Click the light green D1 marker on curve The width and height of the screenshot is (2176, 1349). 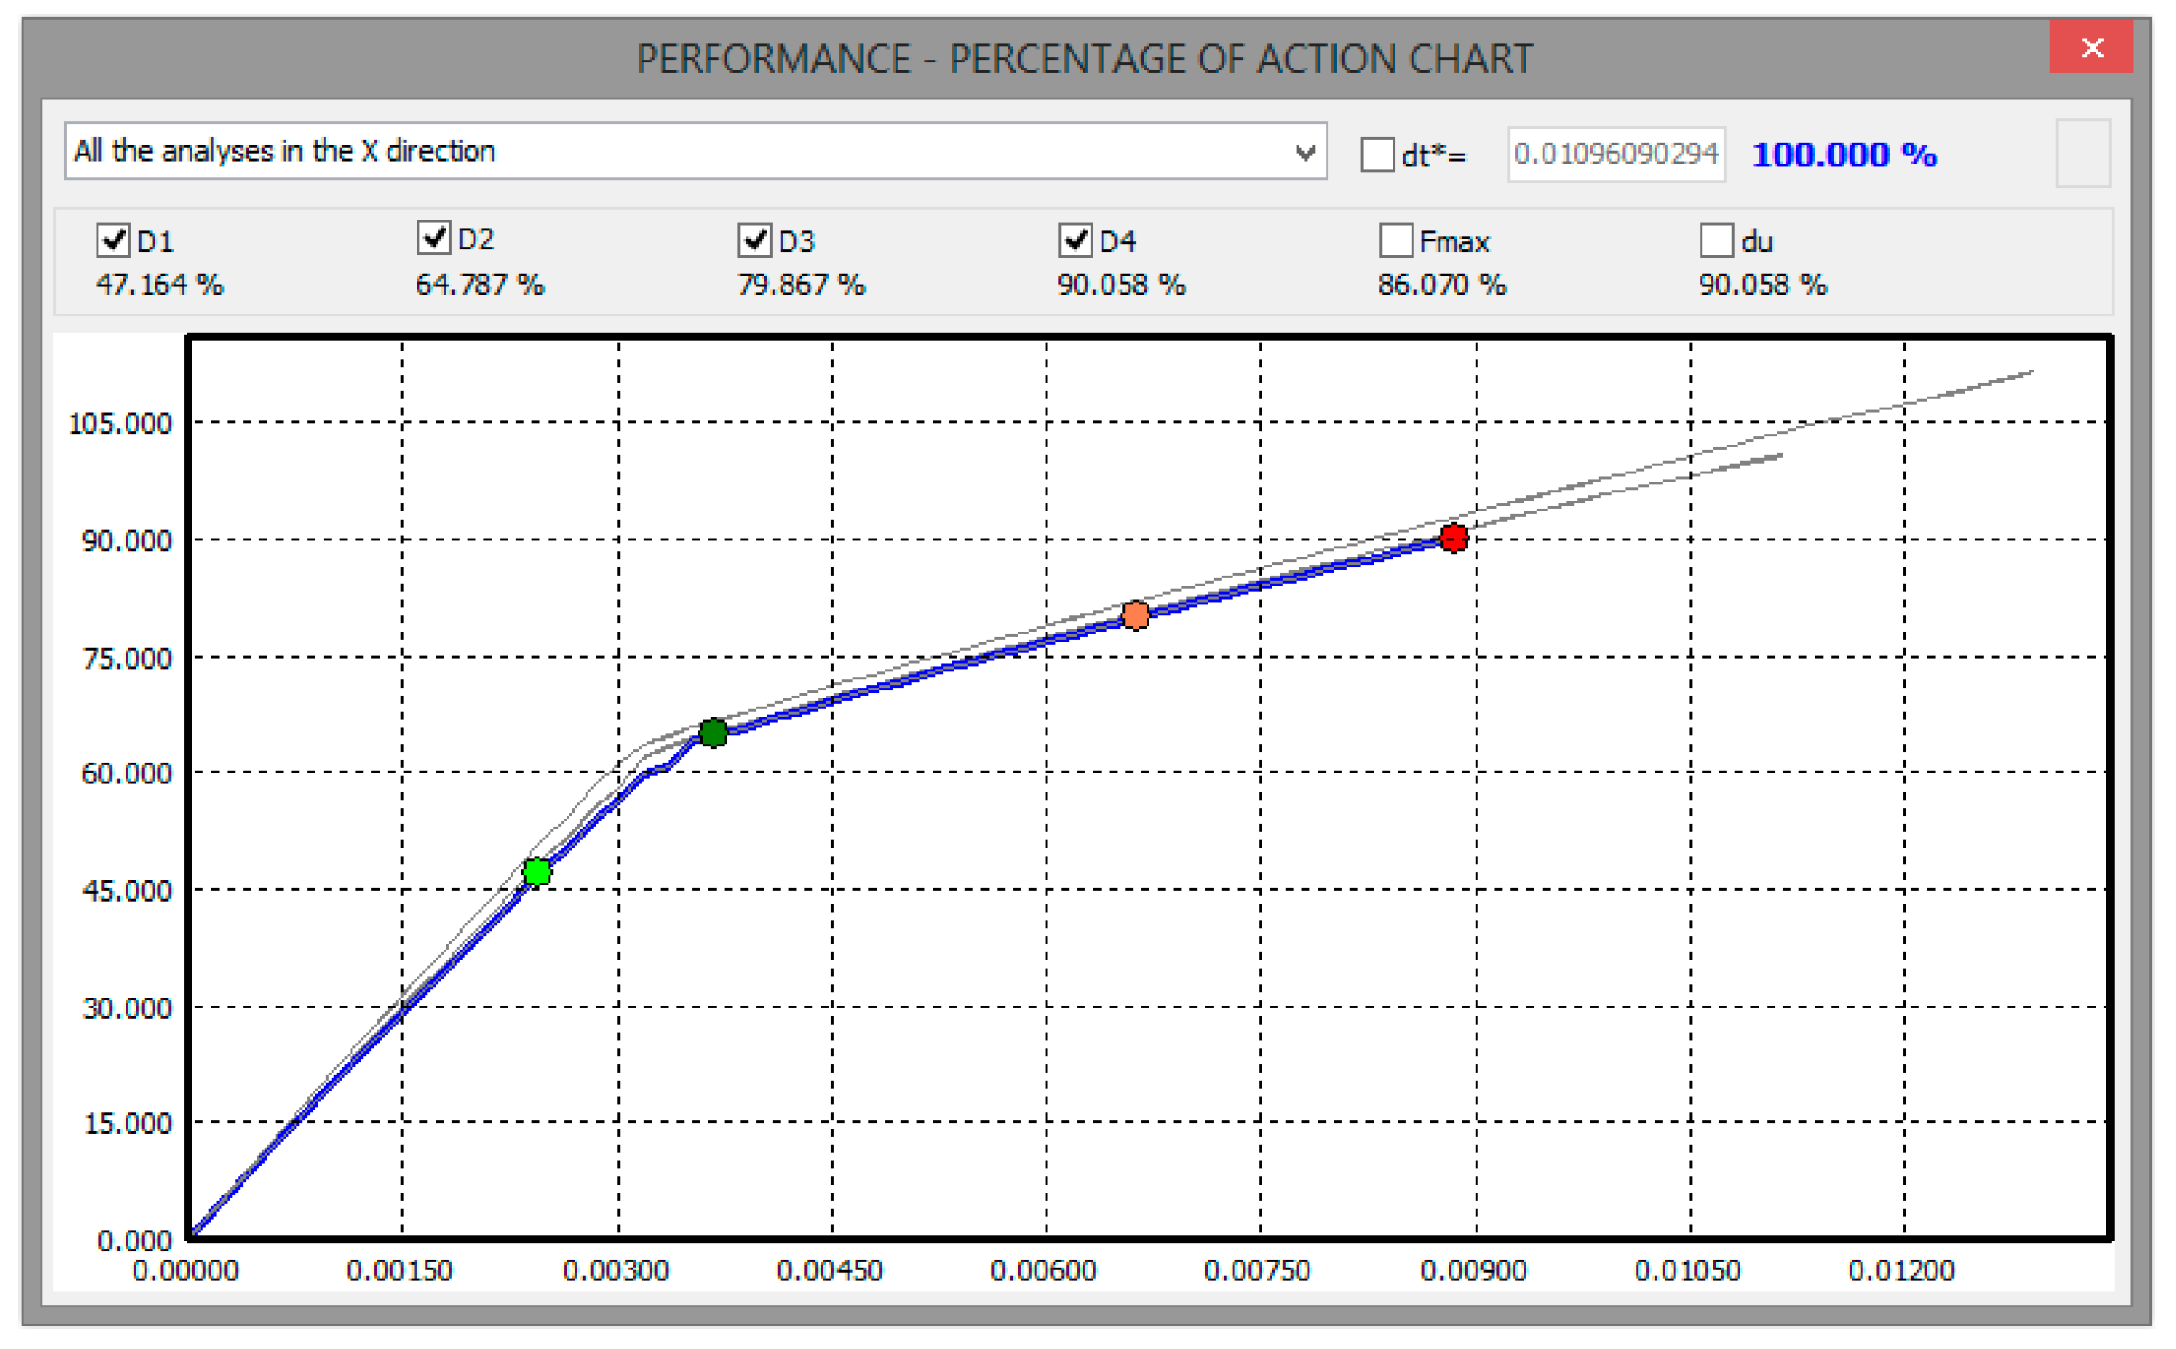tap(537, 872)
